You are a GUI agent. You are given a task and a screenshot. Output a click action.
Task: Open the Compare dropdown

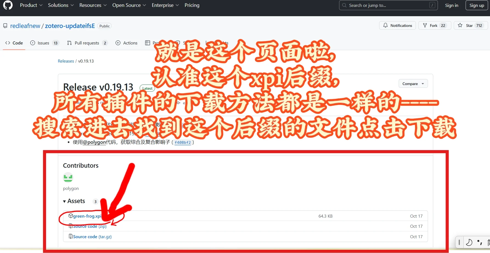[x=413, y=83]
